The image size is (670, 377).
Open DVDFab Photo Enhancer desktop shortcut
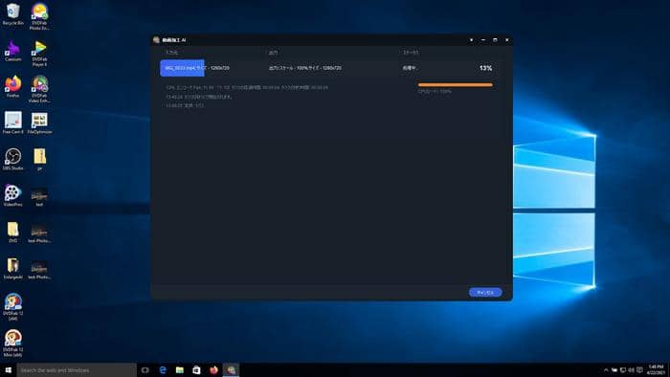coord(39,16)
